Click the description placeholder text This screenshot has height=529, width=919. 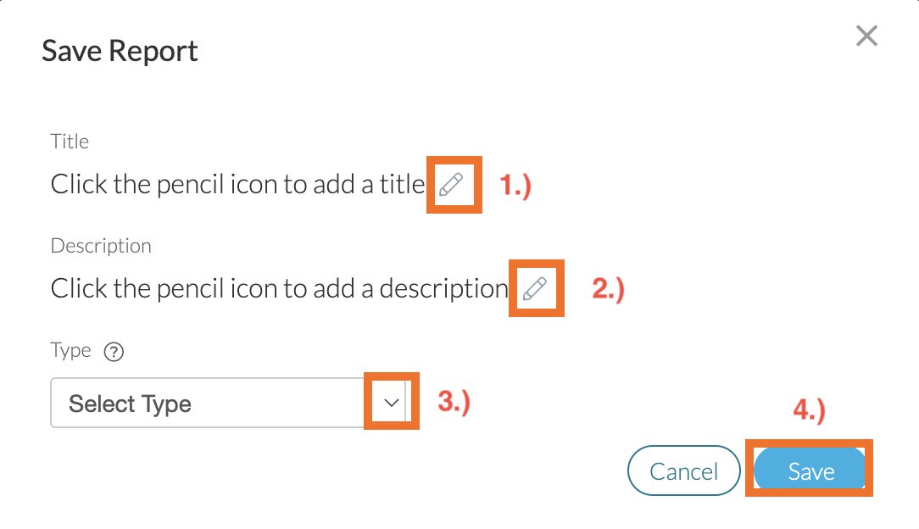pos(279,289)
